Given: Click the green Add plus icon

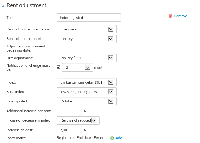Looking at the screenshot, I should pyautogui.click(x=112, y=138).
